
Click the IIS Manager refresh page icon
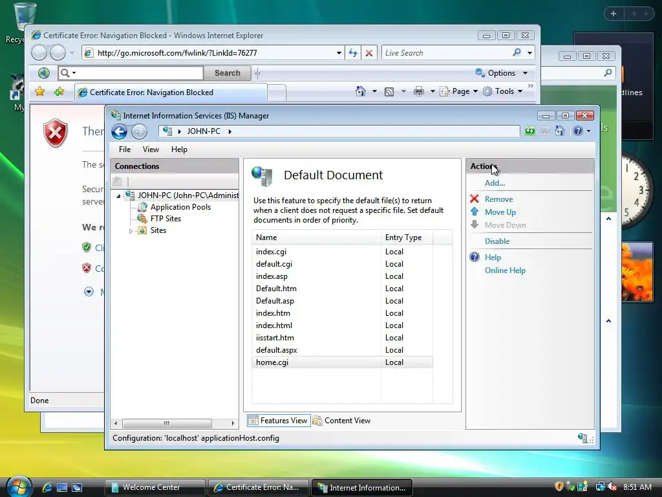pyautogui.click(x=530, y=131)
